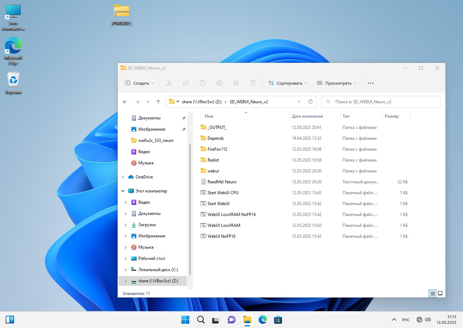Screen dimensions: 463x328
Task: Open the Создать (New) dropdown
Action: [x=139, y=83]
